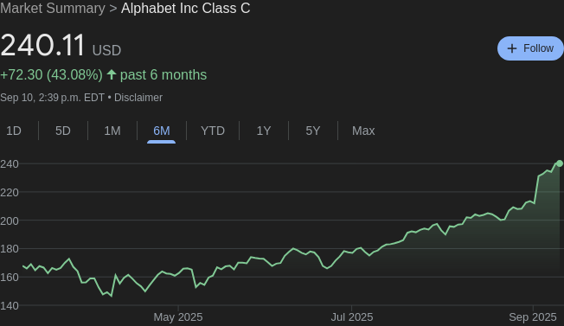
Task: Follow Alphabet Inc Class C stock
Action: coord(530,48)
